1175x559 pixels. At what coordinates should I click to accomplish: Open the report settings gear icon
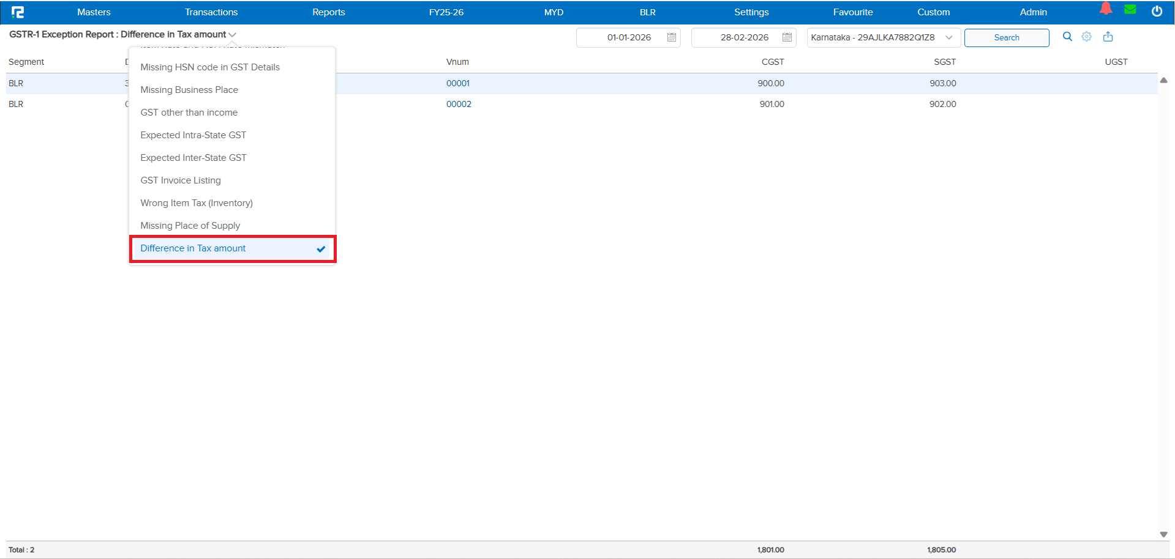tap(1087, 37)
